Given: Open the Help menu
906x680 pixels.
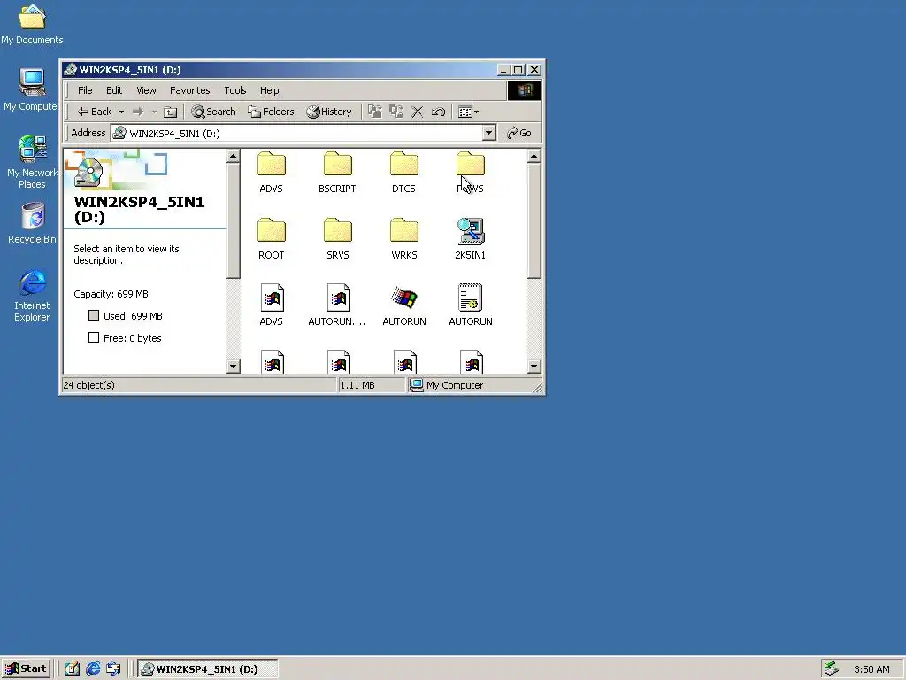Looking at the screenshot, I should tap(269, 90).
